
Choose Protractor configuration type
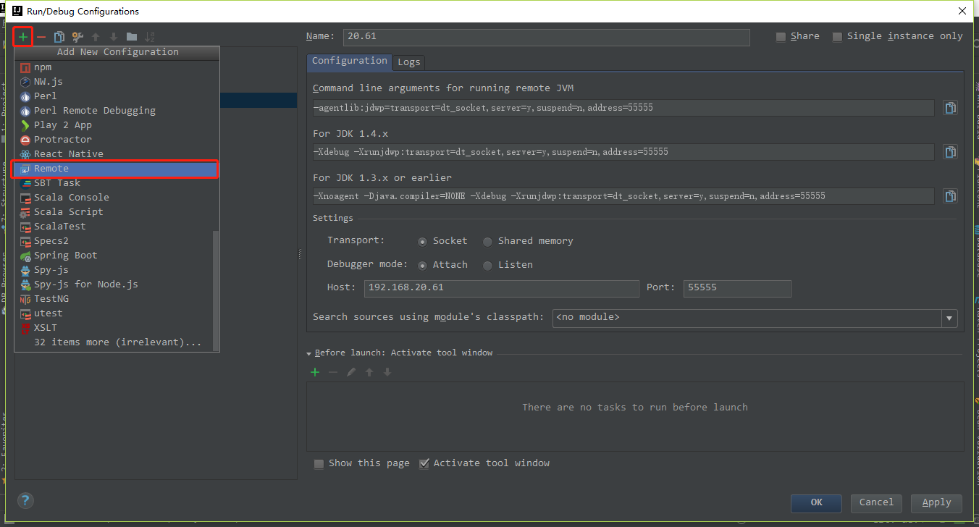[x=117, y=140]
